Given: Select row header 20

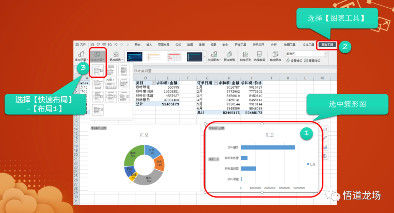Looking at the screenshot, I should 76,155.
